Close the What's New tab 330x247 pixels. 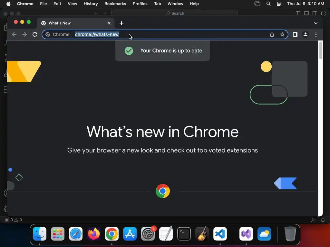tap(109, 23)
